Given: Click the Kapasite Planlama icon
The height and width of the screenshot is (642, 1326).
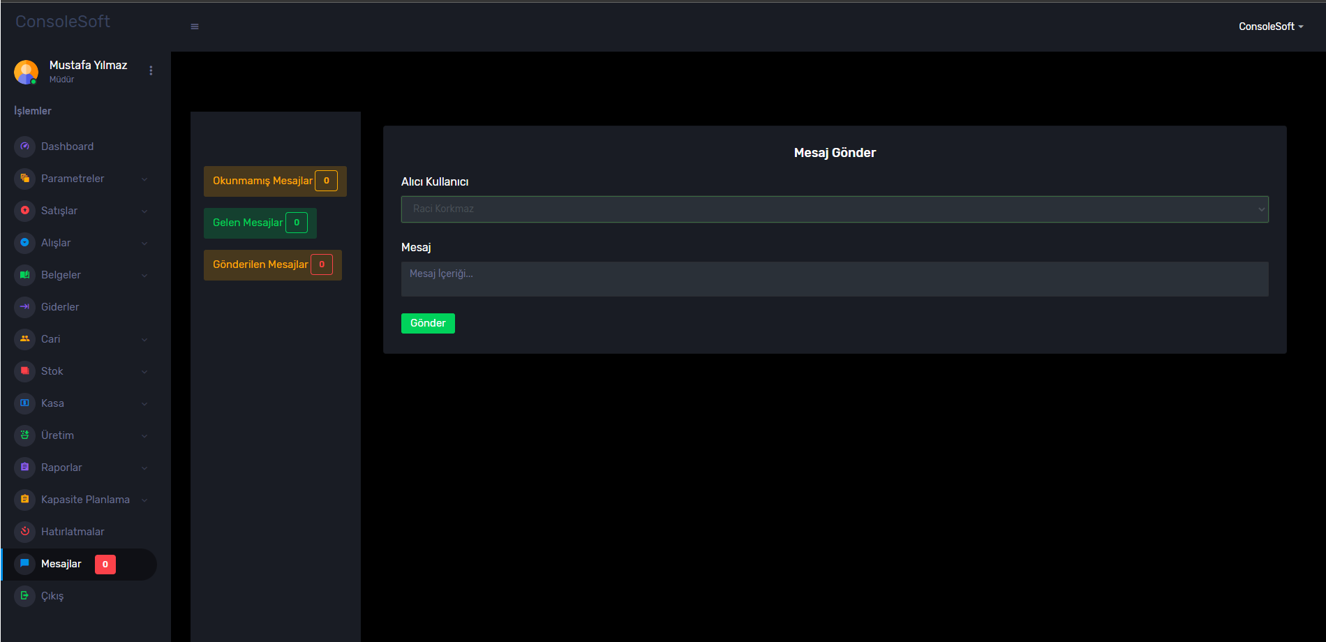Looking at the screenshot, I should click(x=24, y=500).
